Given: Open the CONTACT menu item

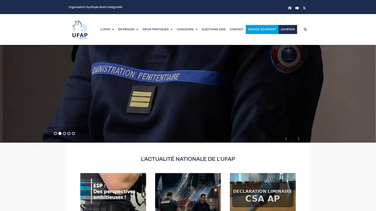Looking at the screenshot, I should (x=237, y=29).
